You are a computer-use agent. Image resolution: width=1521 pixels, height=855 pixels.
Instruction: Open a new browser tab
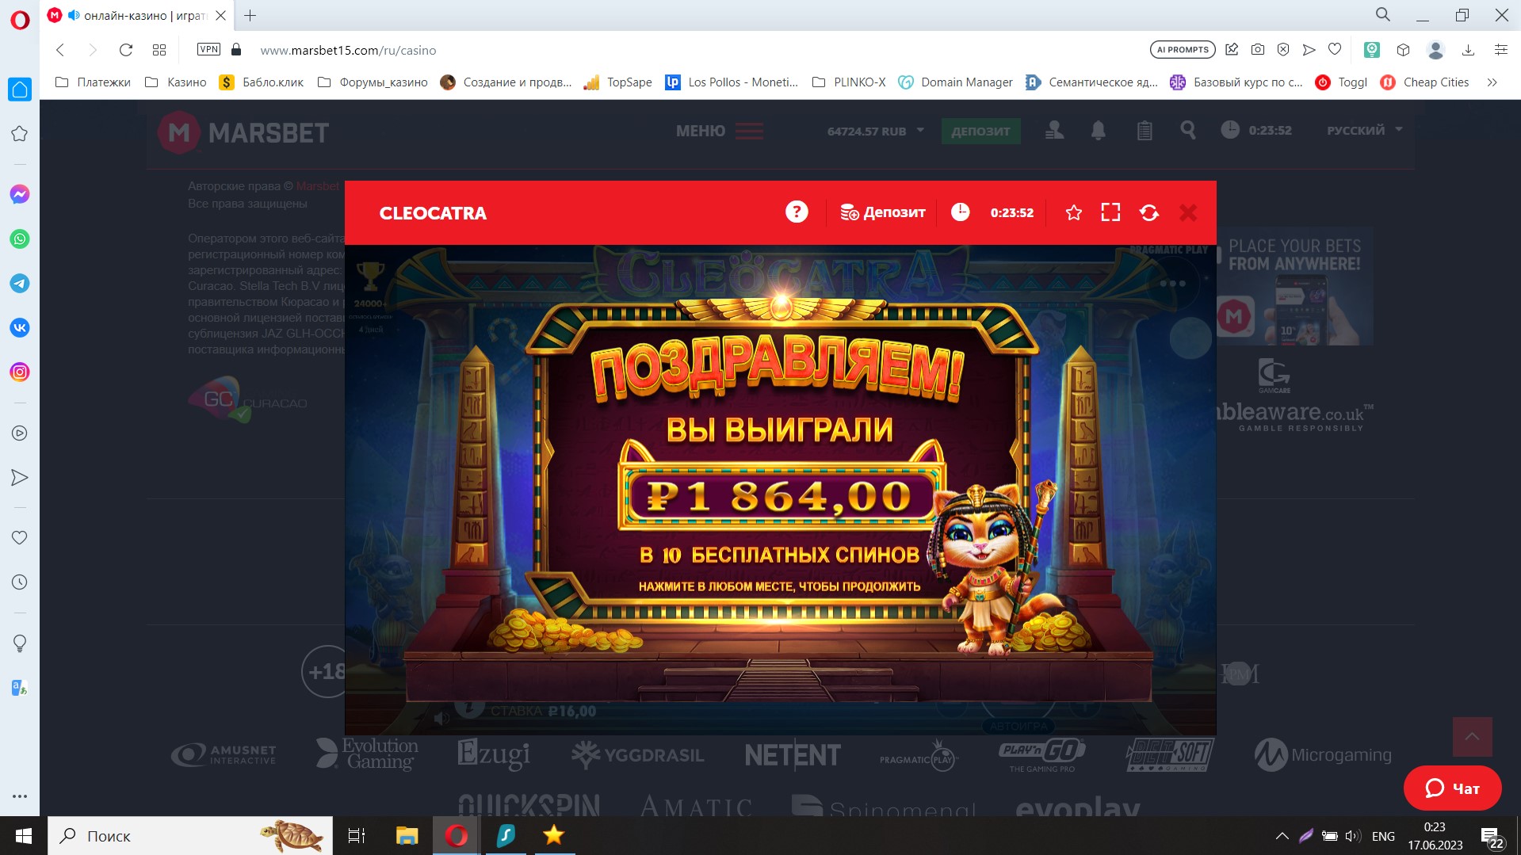pos(250,15)
